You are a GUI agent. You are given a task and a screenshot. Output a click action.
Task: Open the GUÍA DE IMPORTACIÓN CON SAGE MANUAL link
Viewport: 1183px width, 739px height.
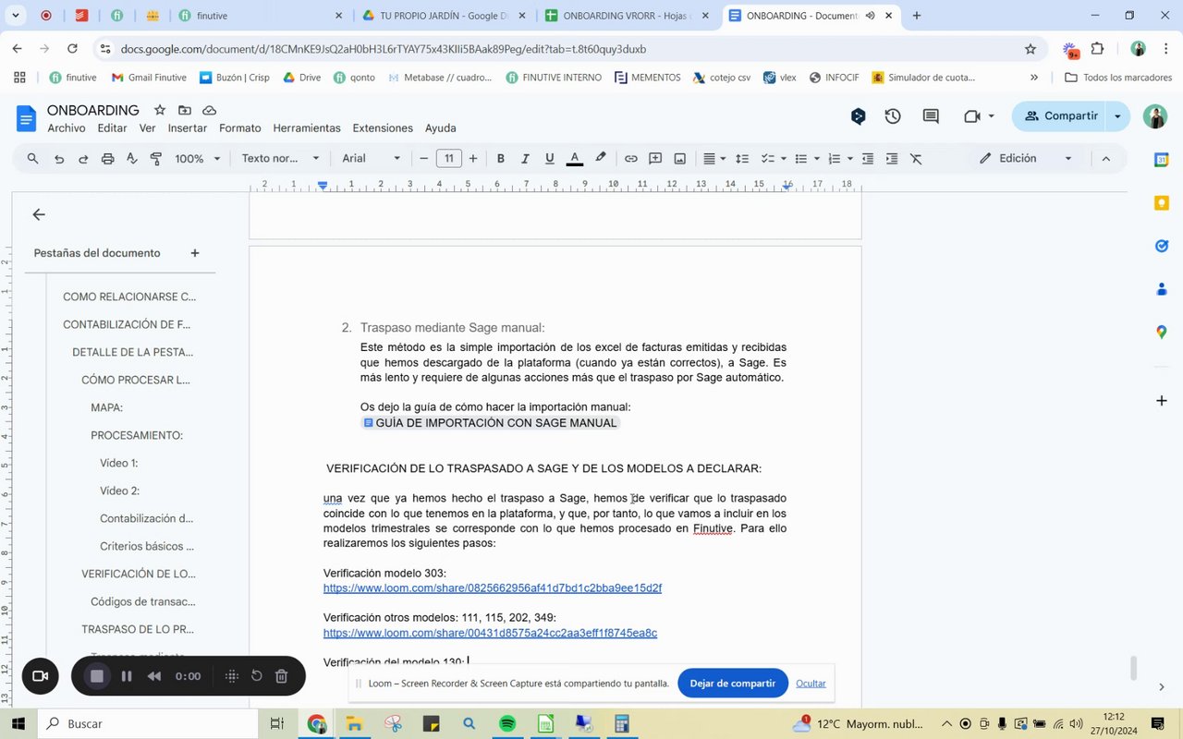click(x=490, y=423)
